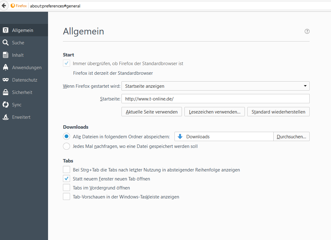Click the Aktuelle Seite verwenden button
The height and width of the screenshot is (240, 331).
pos(152,112)
